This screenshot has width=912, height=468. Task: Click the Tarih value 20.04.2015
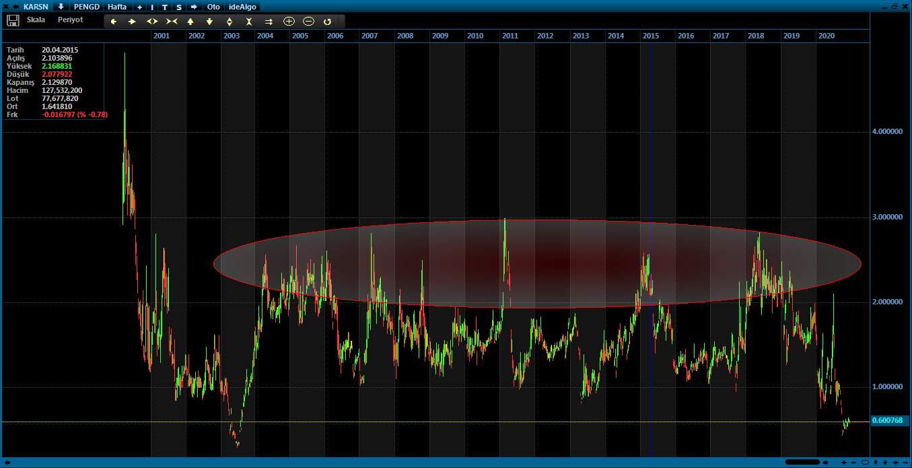pyautogui.click(x=61, y=51)
